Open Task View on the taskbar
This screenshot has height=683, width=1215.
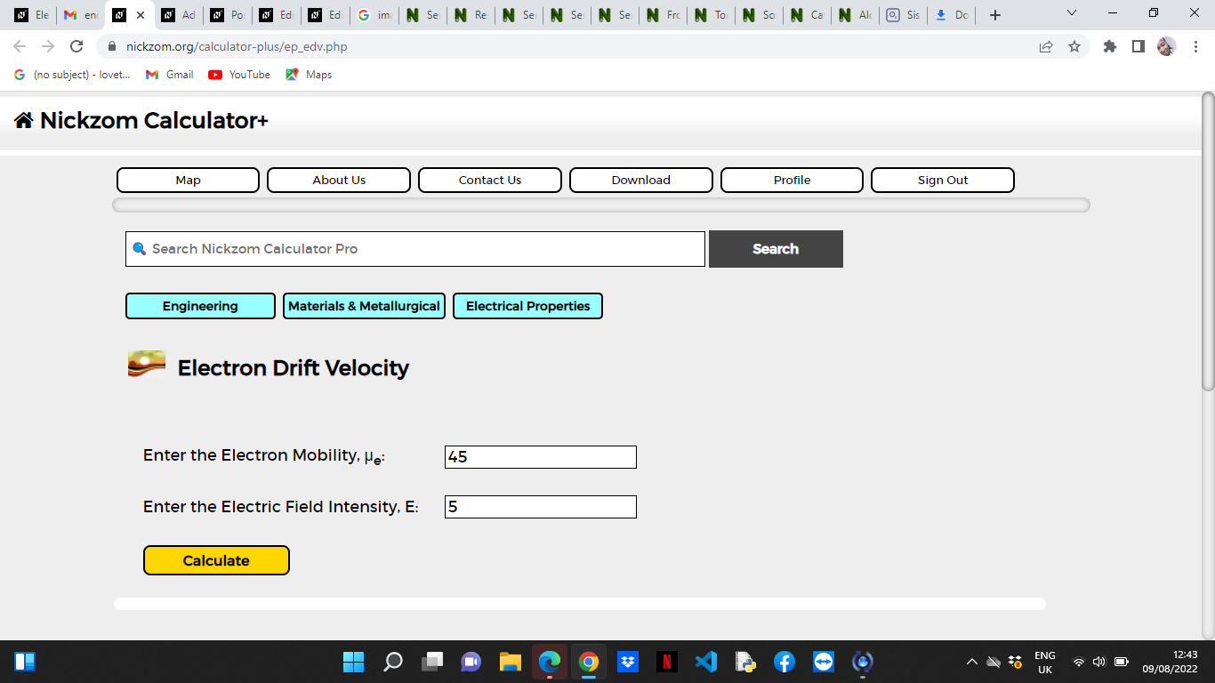tap(432, 662)
